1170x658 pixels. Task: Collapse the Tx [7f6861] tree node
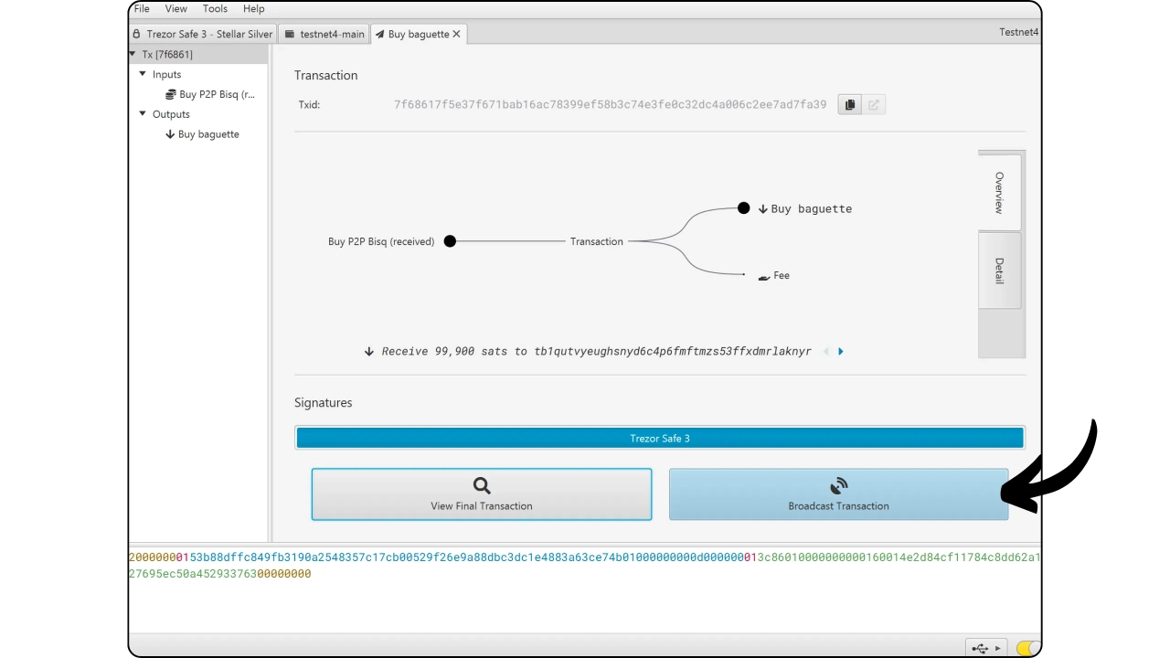(x=133, y=54)
